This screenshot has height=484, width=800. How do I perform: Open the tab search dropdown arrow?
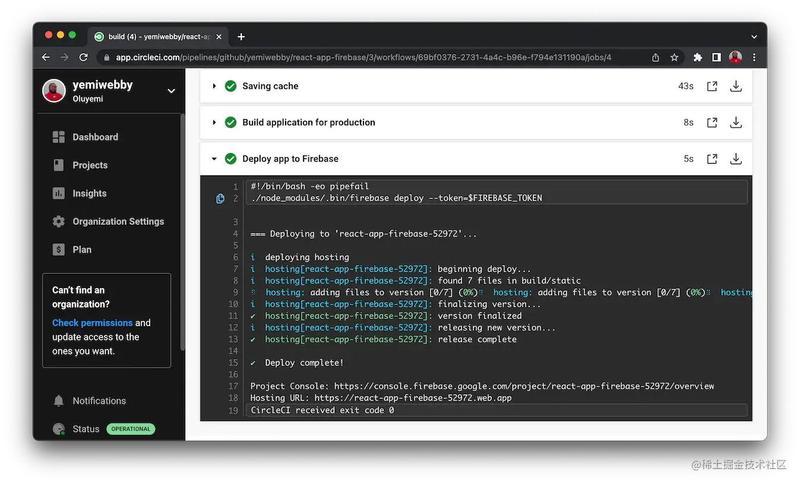pos(754,37)
